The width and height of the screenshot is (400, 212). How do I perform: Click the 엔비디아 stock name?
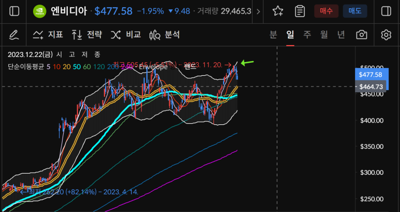[x=69, y=11]
